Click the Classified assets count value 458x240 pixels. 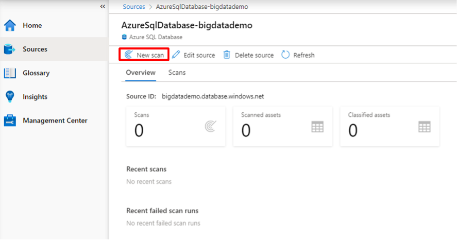click(352, 130)
